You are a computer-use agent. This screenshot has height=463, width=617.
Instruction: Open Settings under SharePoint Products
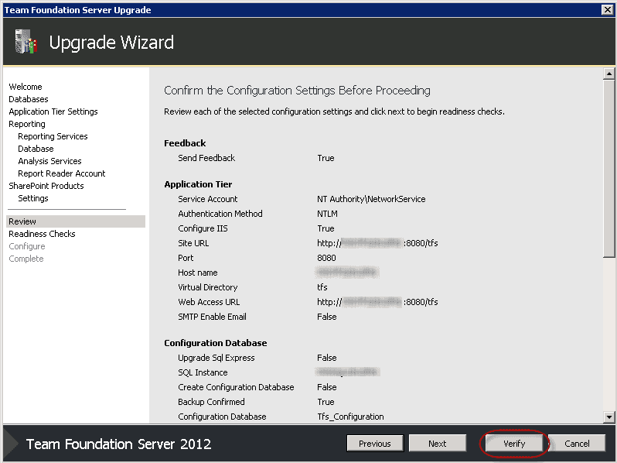(x=33, y=198)
